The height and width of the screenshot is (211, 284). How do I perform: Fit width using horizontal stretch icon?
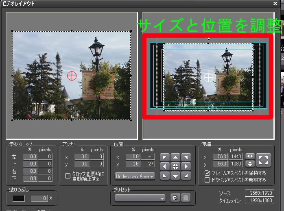(250, 157)
